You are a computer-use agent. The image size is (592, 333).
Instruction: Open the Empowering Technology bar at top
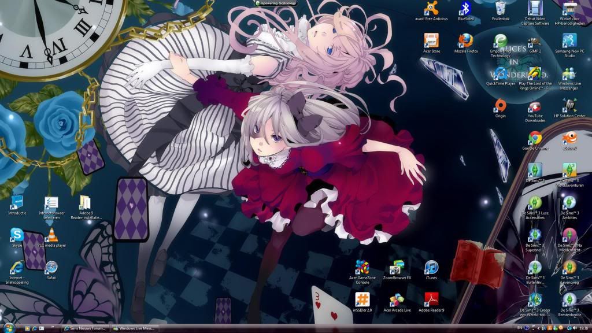276,3
